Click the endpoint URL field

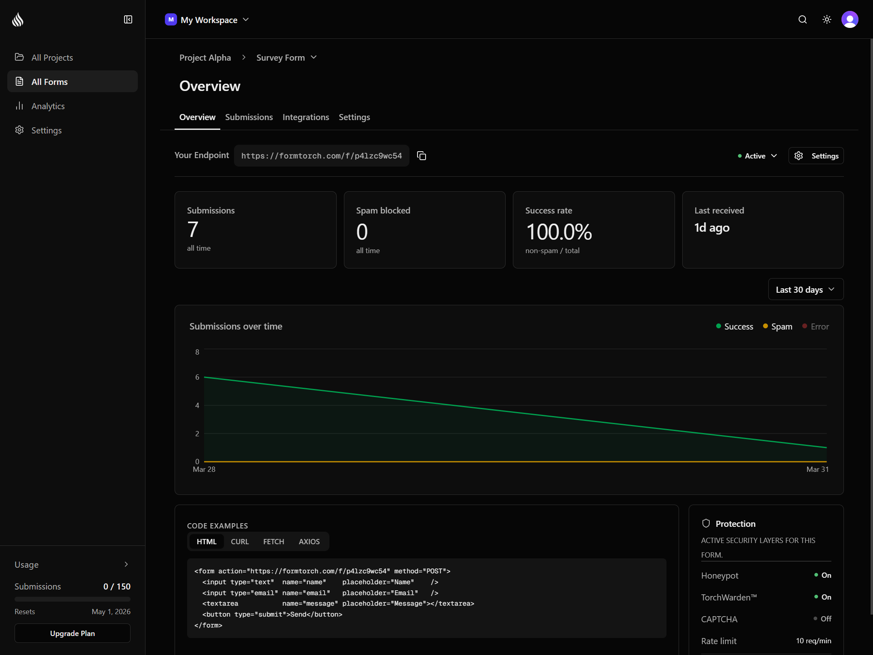click(321, 156)
